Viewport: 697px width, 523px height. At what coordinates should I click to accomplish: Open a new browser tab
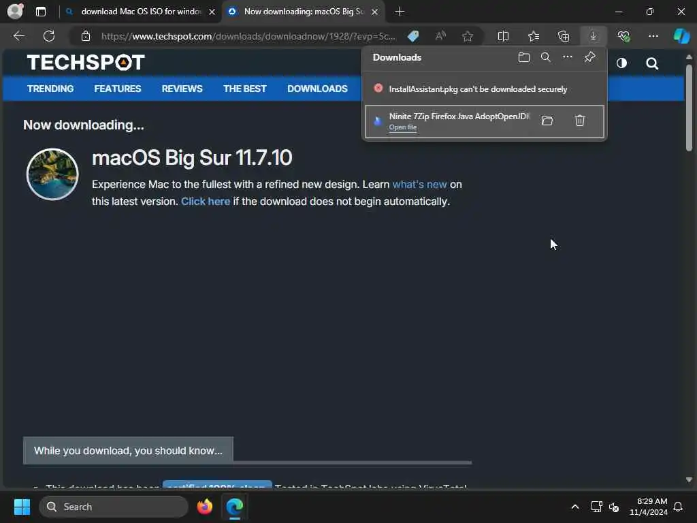tap(400, 12)
